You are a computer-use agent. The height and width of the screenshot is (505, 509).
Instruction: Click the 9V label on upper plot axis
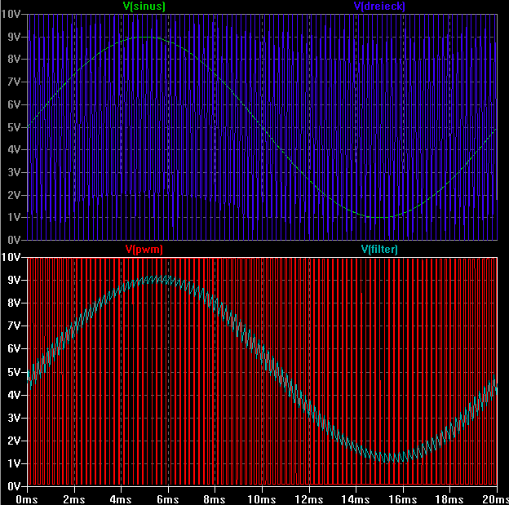[x=14, y=37]
